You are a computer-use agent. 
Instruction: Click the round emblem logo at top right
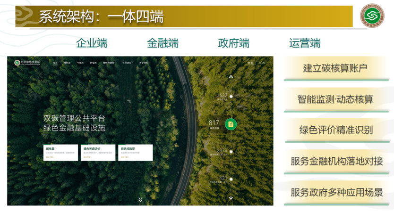coord(373,16)
